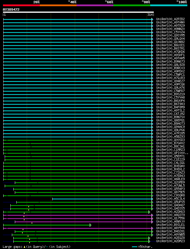Click the arrowhead ending the A2EQZ8 alignment
Viewport: 190px width, 249px height.
pos(149,238)
